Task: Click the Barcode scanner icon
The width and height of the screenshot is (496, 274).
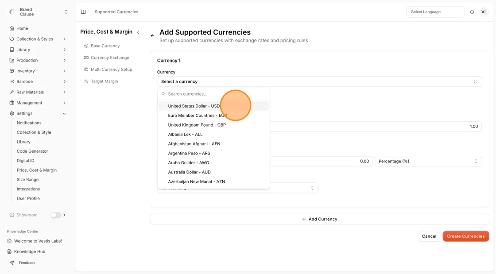Action: click(12, 81)
